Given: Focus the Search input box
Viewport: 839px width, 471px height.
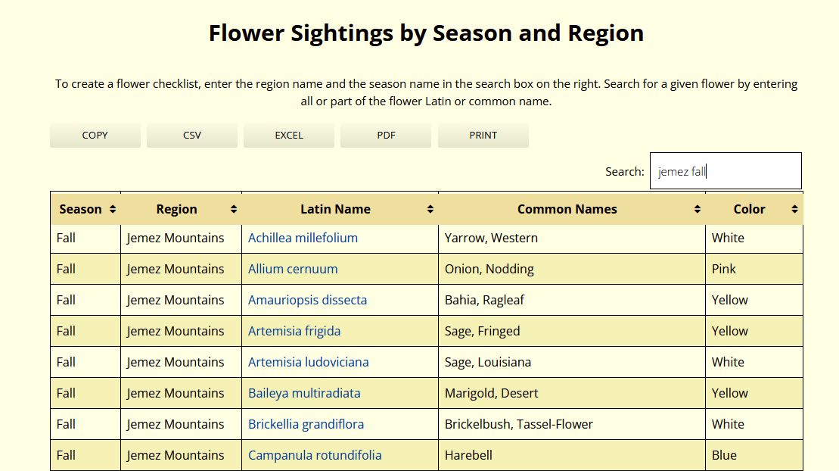Looking at the screenshot, I should coord(726,171).
